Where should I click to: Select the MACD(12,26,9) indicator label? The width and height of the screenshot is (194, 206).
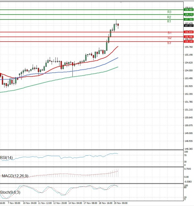[15, 176]
